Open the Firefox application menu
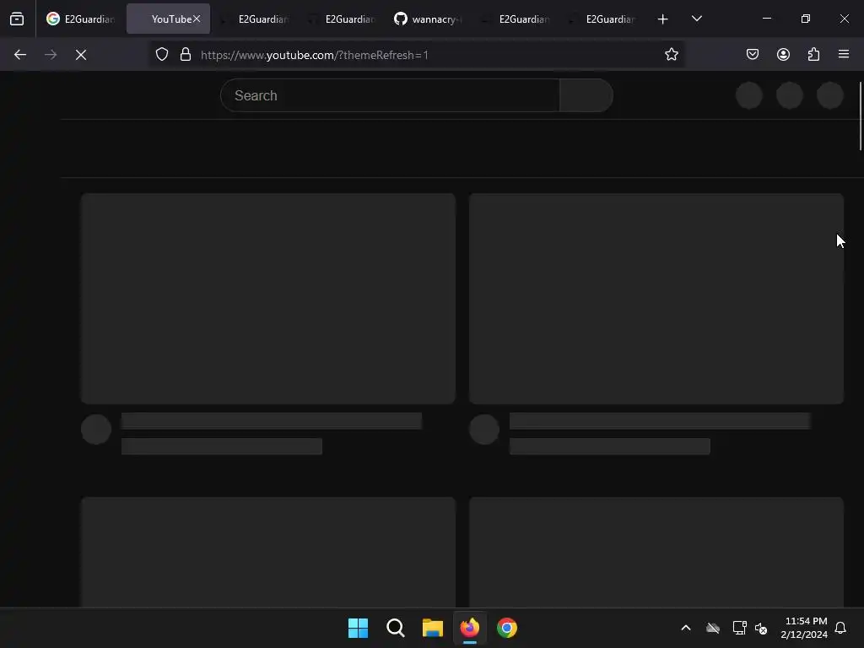The height and width of the screenshot is (648, 864). pos(844,55)
